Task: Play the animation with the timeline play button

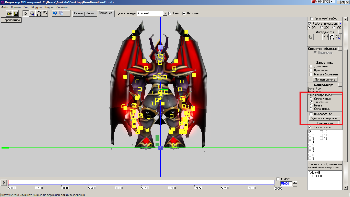Action: point(4,183)
